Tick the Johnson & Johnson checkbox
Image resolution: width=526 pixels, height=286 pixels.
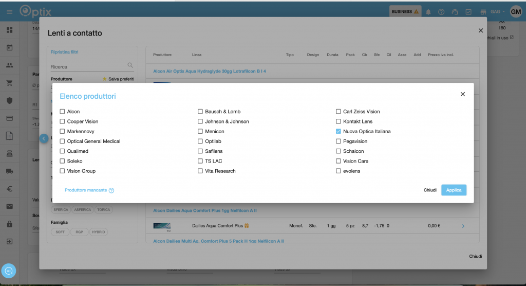[201, 121]
